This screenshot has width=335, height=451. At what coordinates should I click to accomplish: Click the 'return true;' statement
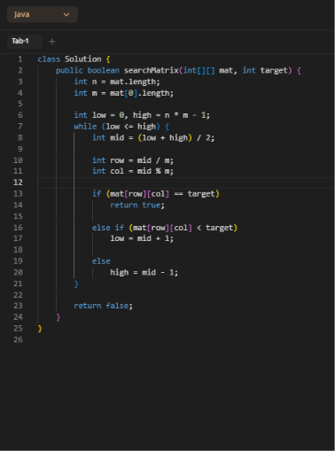(x=137, y=205)
